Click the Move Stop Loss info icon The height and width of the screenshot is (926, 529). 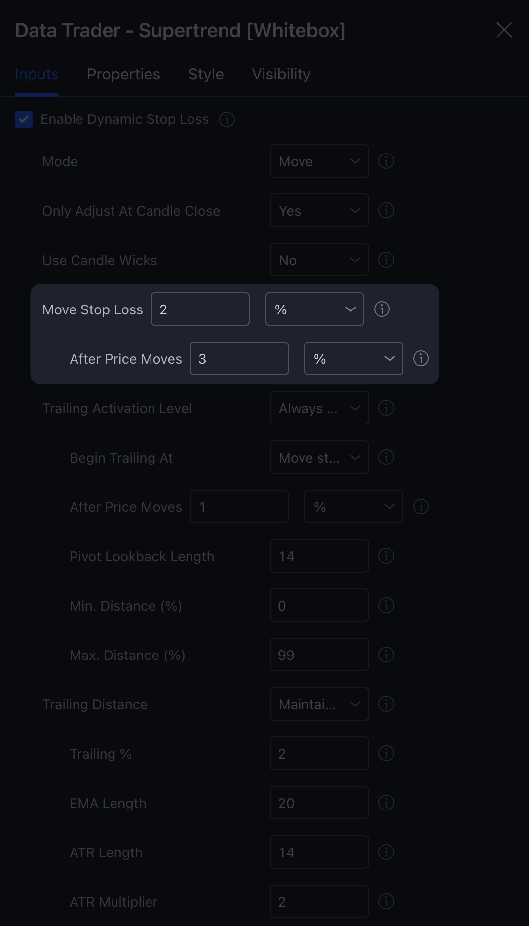[381, 309]
